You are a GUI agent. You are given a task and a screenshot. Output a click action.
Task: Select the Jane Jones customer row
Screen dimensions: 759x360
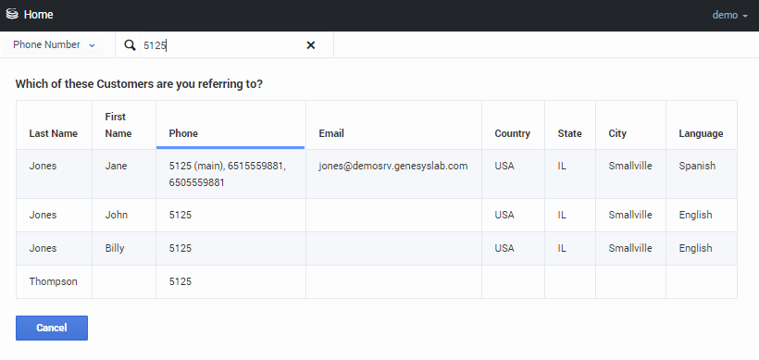pos(377,174)
